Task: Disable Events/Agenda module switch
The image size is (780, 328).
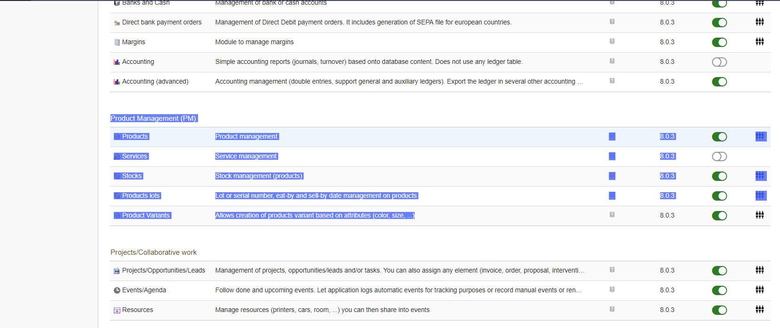Action: point(719,290)
